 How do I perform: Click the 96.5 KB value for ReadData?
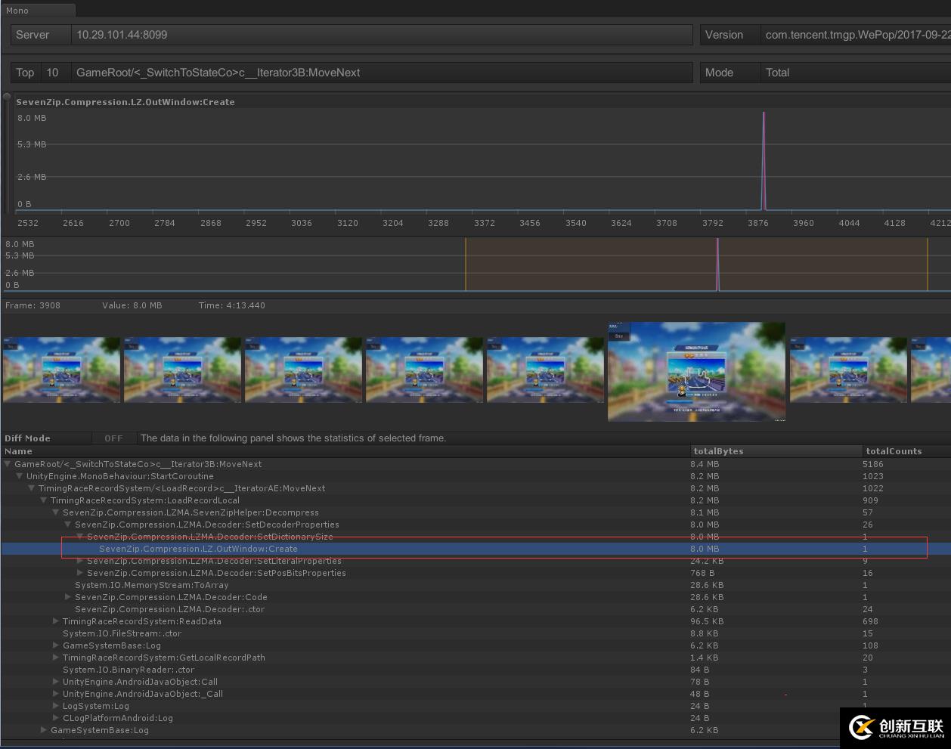[x=707, y=621]
